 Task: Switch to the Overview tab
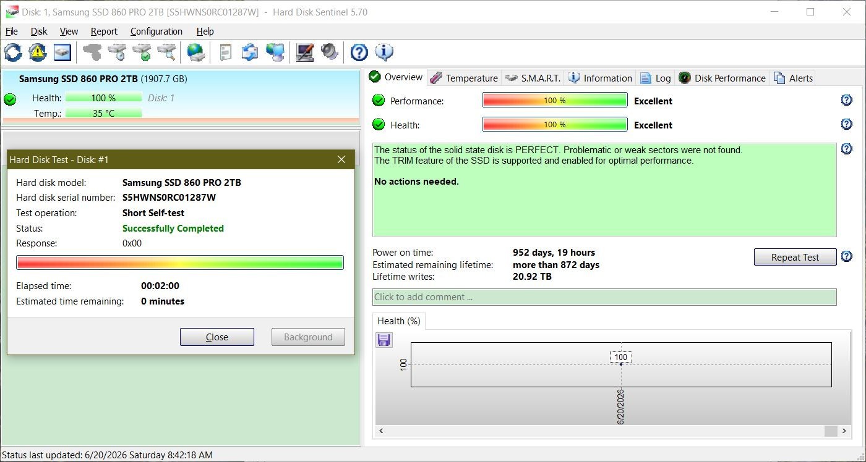(396, 77)
